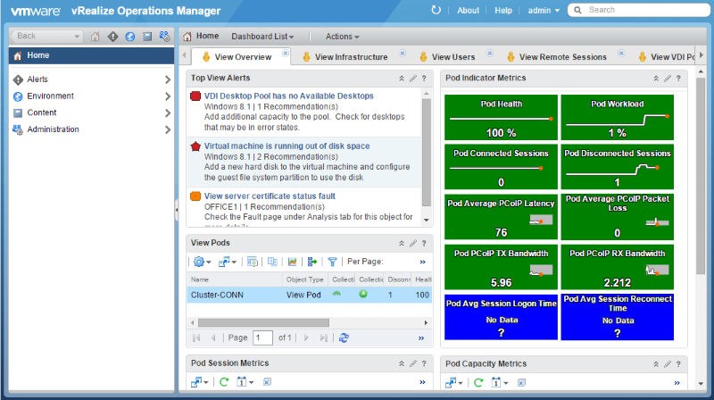Click the page number input in View Pods
The width and height of the screenshot is (714, 400).
262,337
